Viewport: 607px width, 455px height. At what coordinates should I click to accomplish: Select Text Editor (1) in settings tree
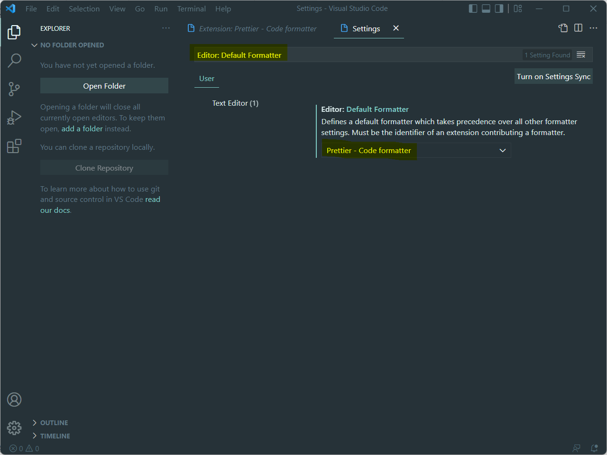(x=235, y=103)
